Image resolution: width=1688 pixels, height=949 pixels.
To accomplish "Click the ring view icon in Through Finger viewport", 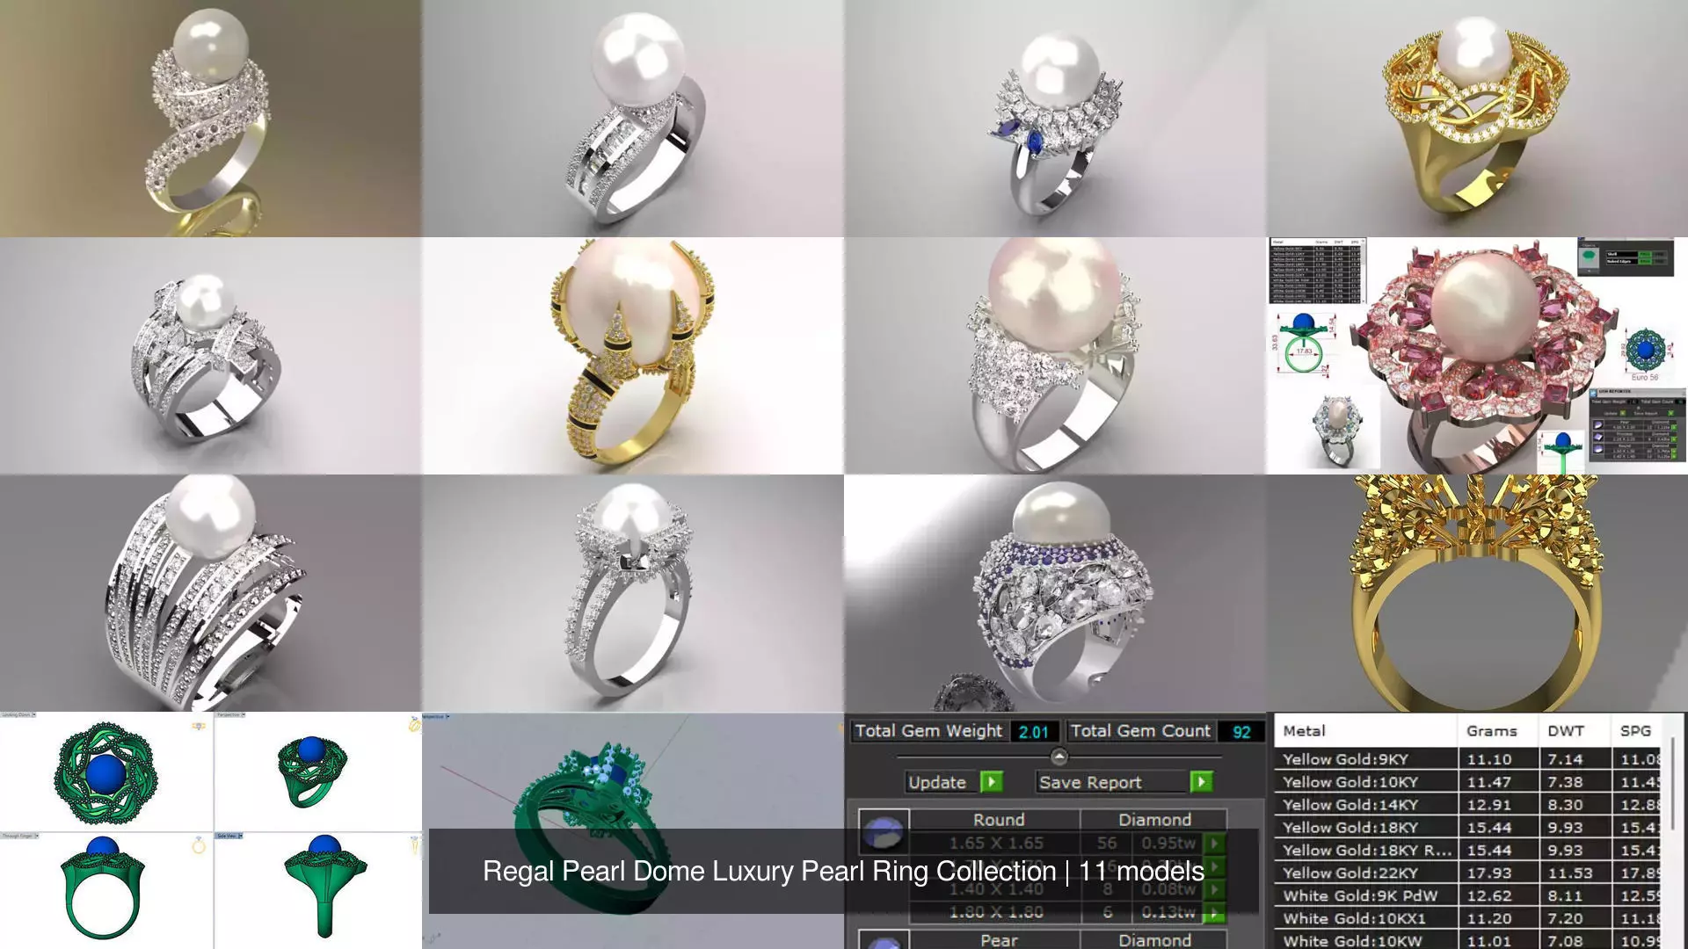I will (x=199, y=845).
